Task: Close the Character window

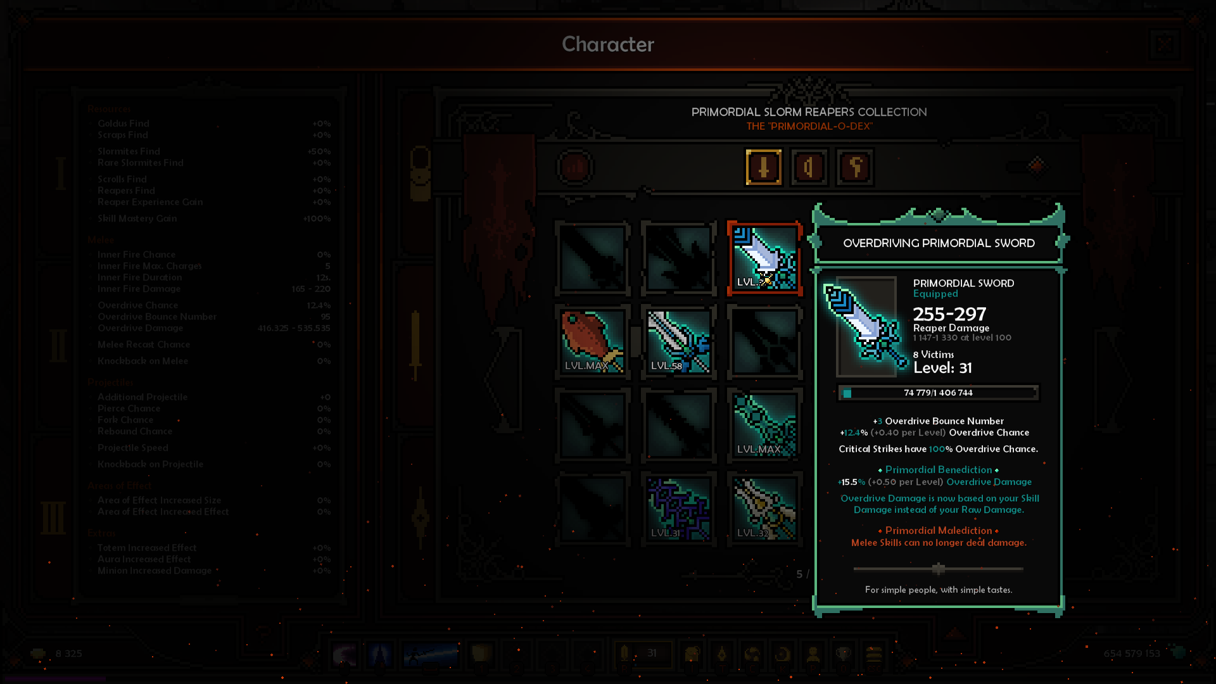Action: (x=1164, y=44)
